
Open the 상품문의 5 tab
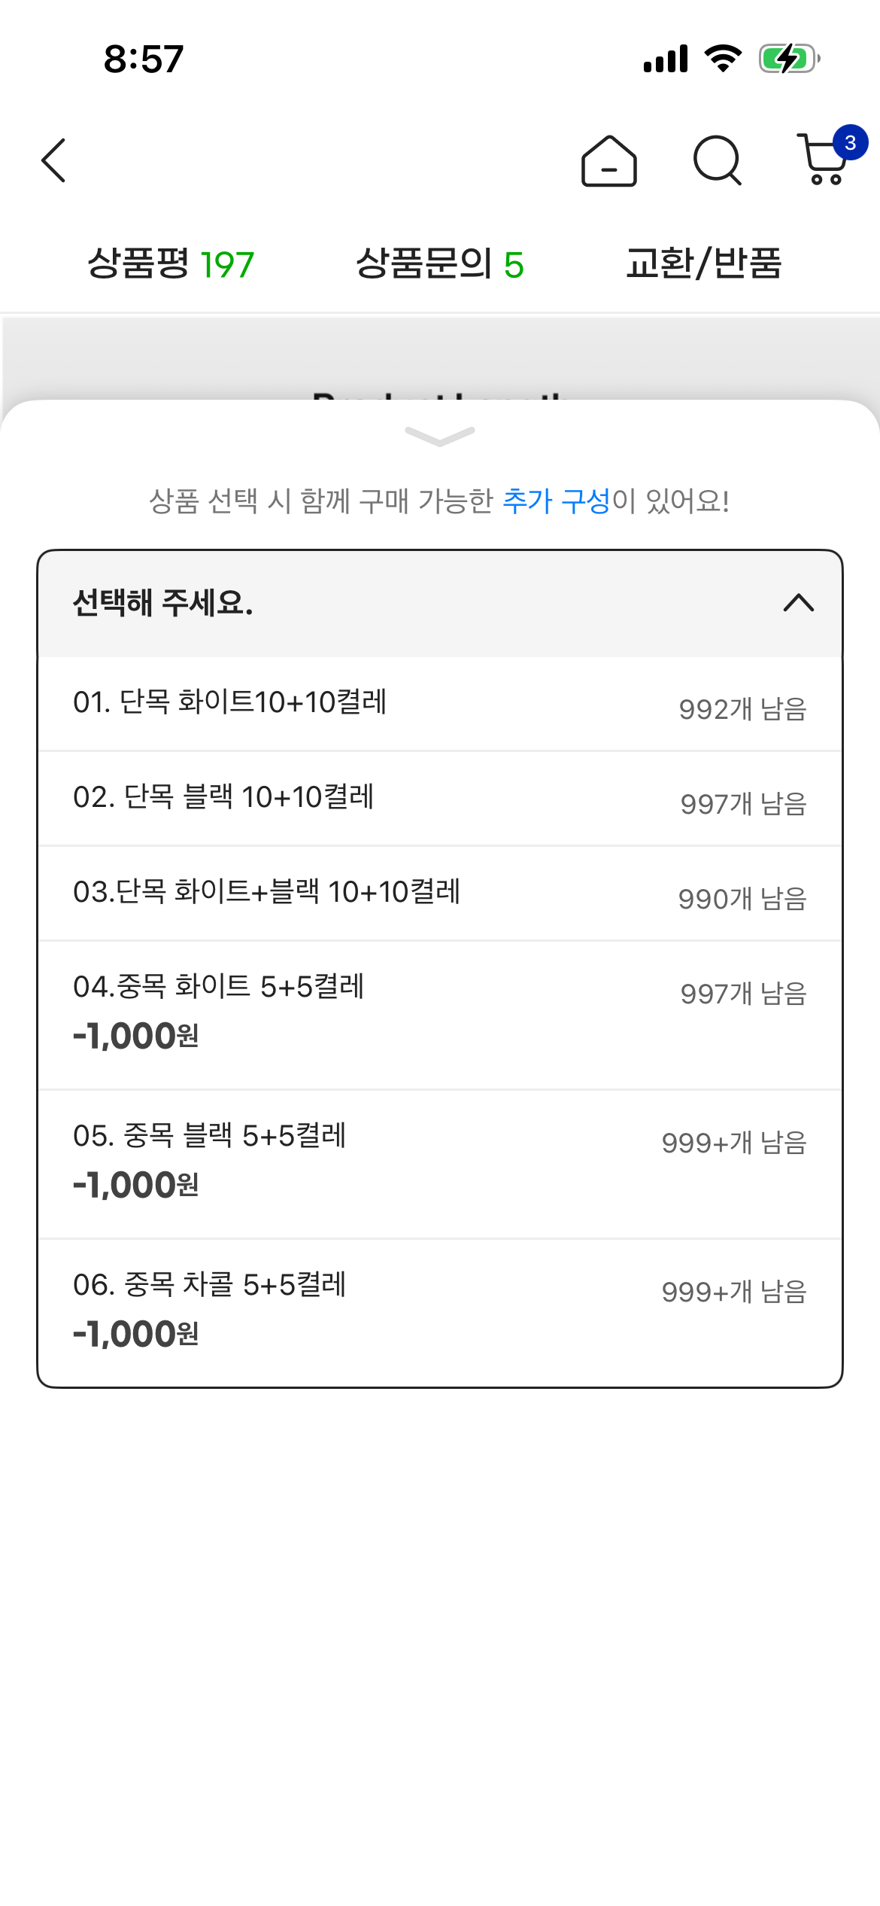coord(439,264)
